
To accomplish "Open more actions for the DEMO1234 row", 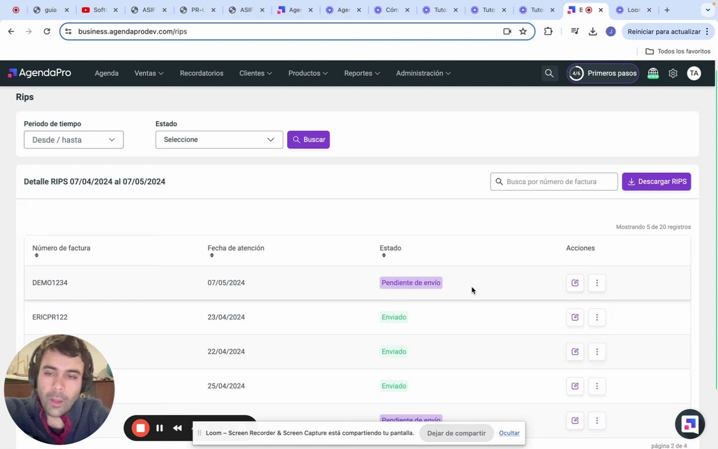I will (x=597, y=283).
